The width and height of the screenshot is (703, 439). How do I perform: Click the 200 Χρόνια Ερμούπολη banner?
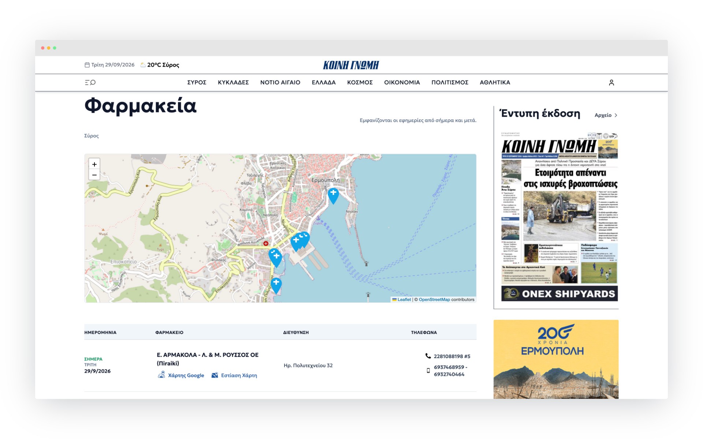pos(556,359)
